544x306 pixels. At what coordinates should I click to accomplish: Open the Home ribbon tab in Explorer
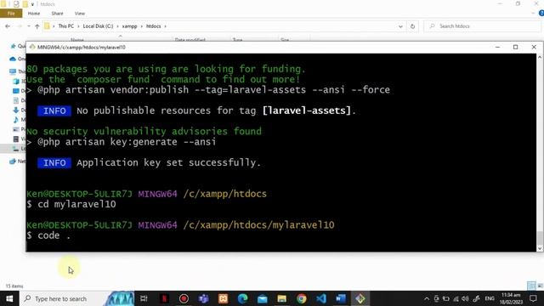34,14
